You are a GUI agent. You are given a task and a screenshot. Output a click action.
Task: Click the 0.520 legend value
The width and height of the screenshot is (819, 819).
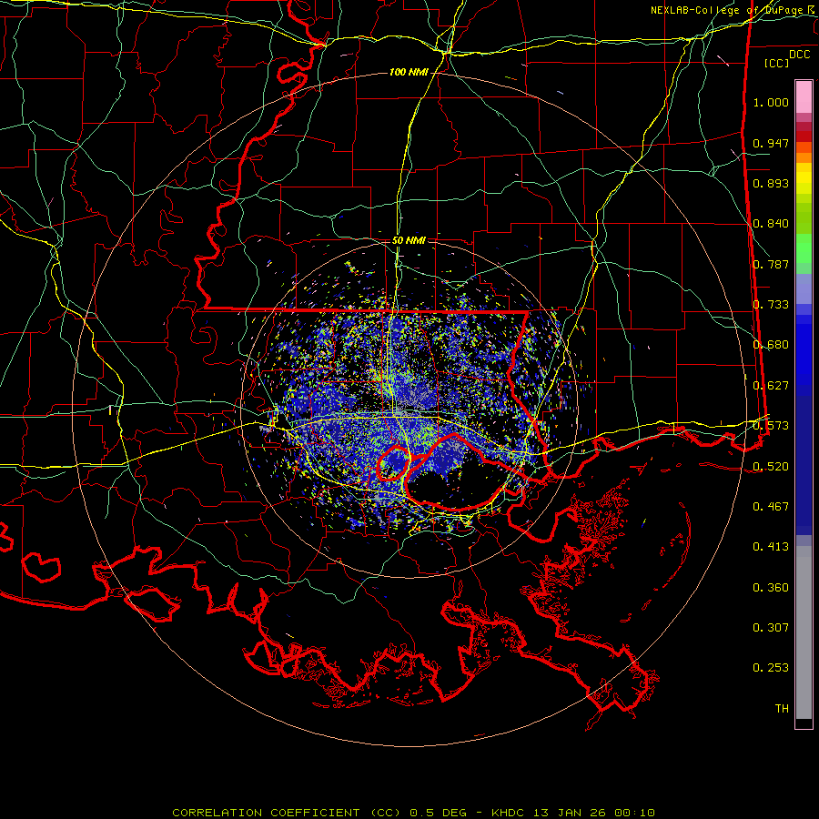(x=771, y=467)
